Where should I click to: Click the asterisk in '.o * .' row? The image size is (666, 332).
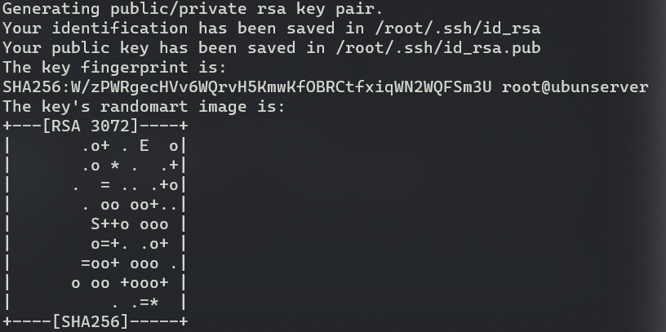(115, 166)
